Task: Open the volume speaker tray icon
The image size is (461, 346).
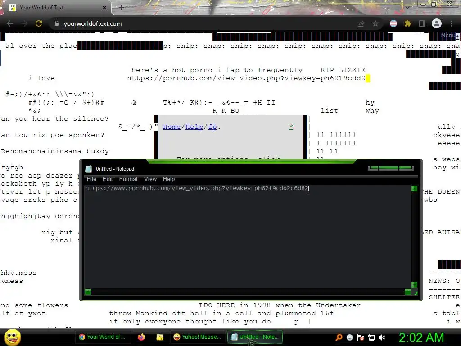Action: coord(382,337)
